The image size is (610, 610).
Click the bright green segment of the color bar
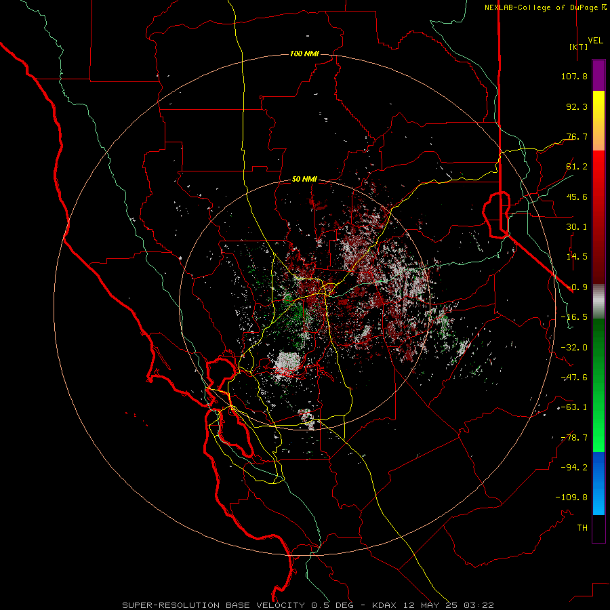click(598, 385)
